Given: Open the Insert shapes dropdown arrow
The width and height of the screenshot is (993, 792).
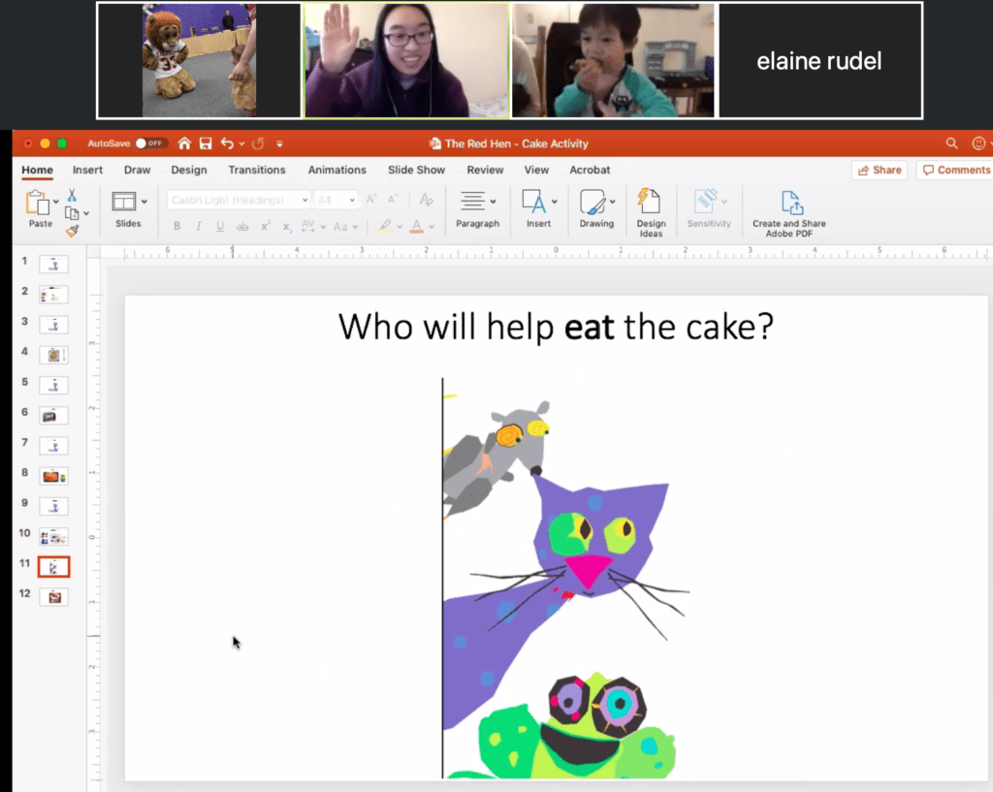Looking at the screenshot, I should (x=555, y=202).
